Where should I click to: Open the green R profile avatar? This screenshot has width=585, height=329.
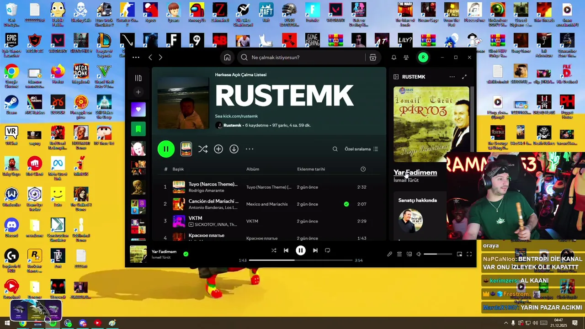423,58
